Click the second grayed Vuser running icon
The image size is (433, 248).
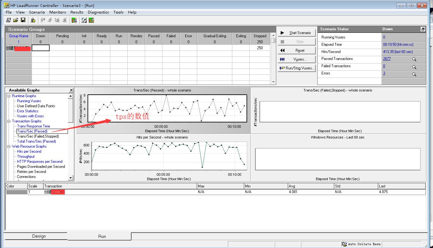(x=50, y=20)
